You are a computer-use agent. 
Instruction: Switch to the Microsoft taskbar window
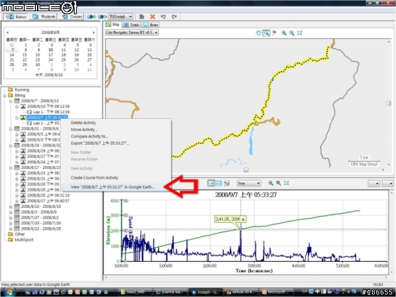(276, 292)
